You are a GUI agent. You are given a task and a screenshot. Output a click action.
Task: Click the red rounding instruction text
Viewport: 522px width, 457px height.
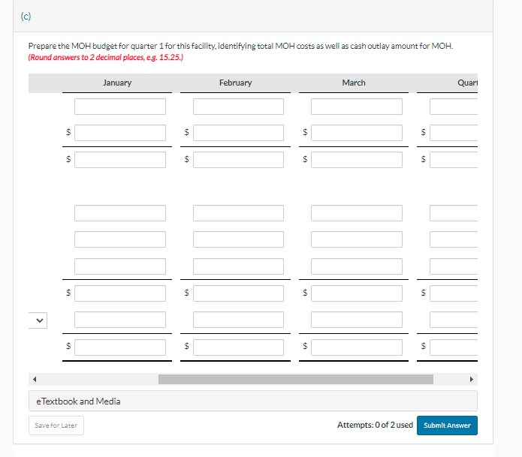(x=106, y=58)
